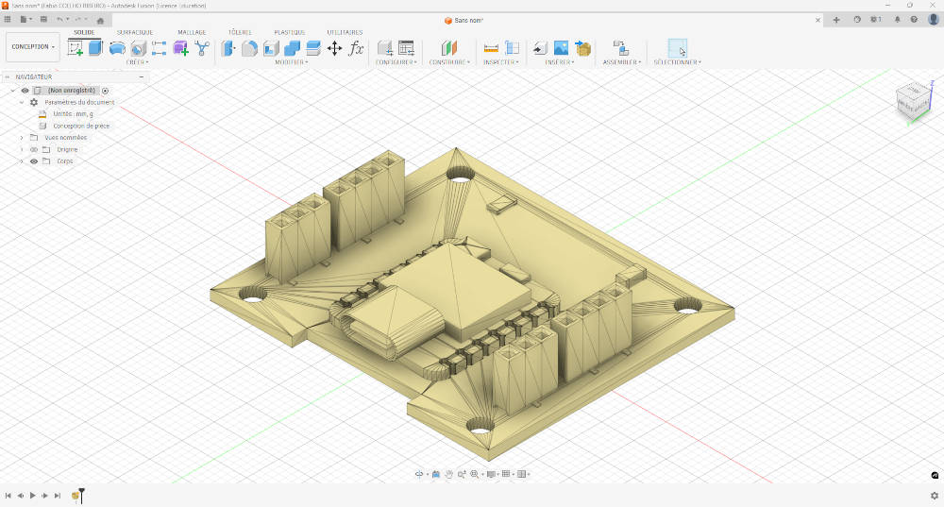Activate the Select cursor tool
944x507 pixels.
click(x=677, y=48)
